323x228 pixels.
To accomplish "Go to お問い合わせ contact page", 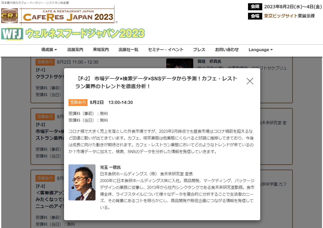I will click(227, 50).
